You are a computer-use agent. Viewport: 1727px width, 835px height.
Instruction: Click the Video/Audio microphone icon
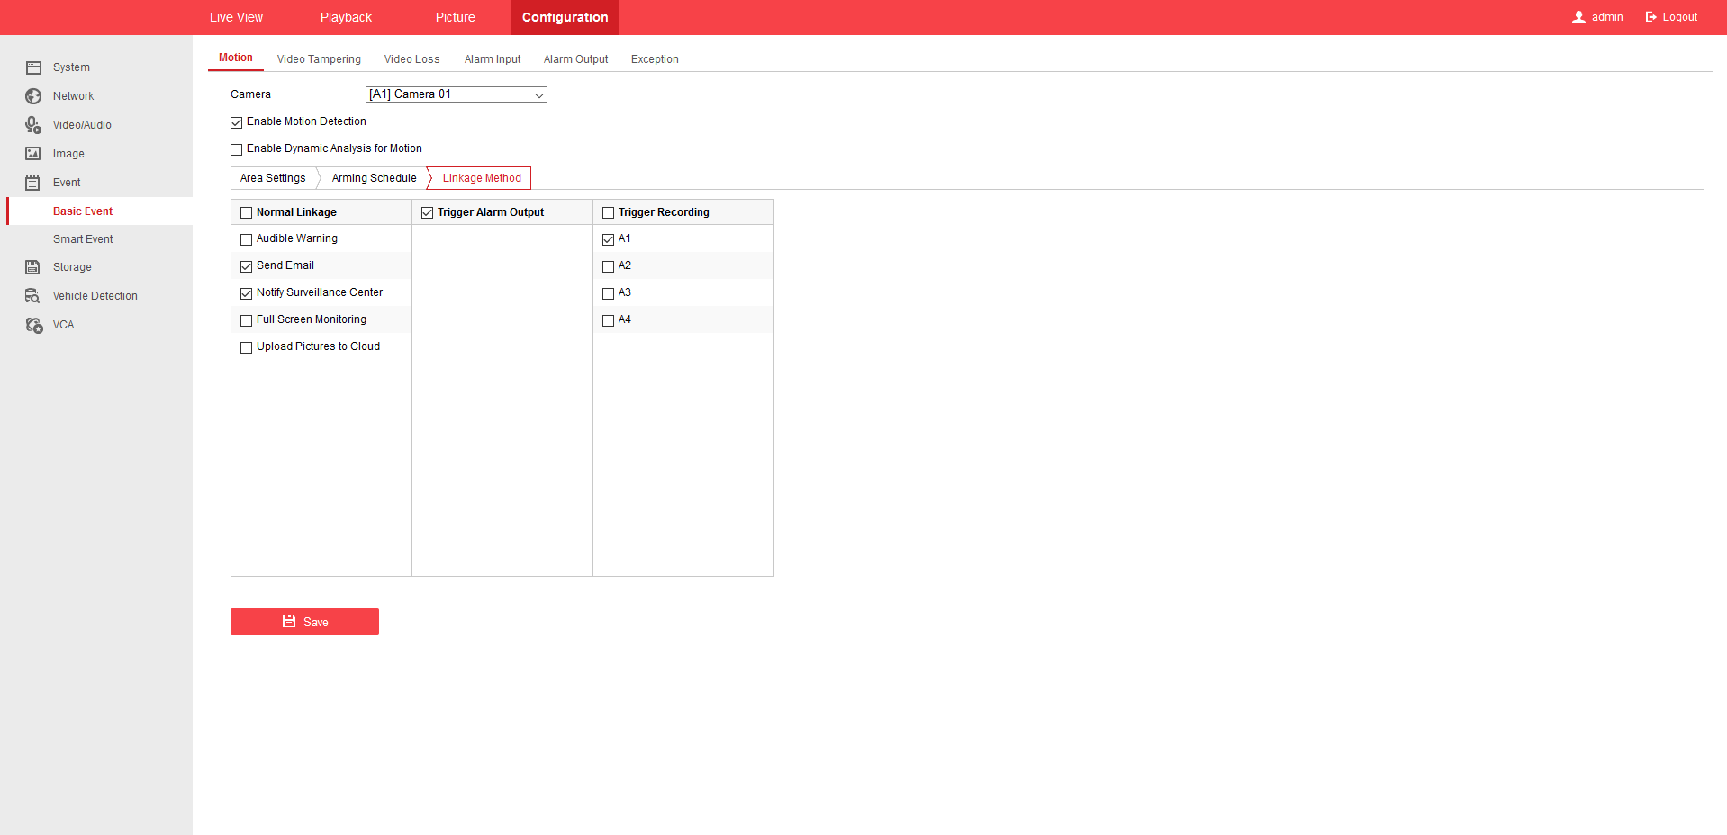(x=33, y=125)
